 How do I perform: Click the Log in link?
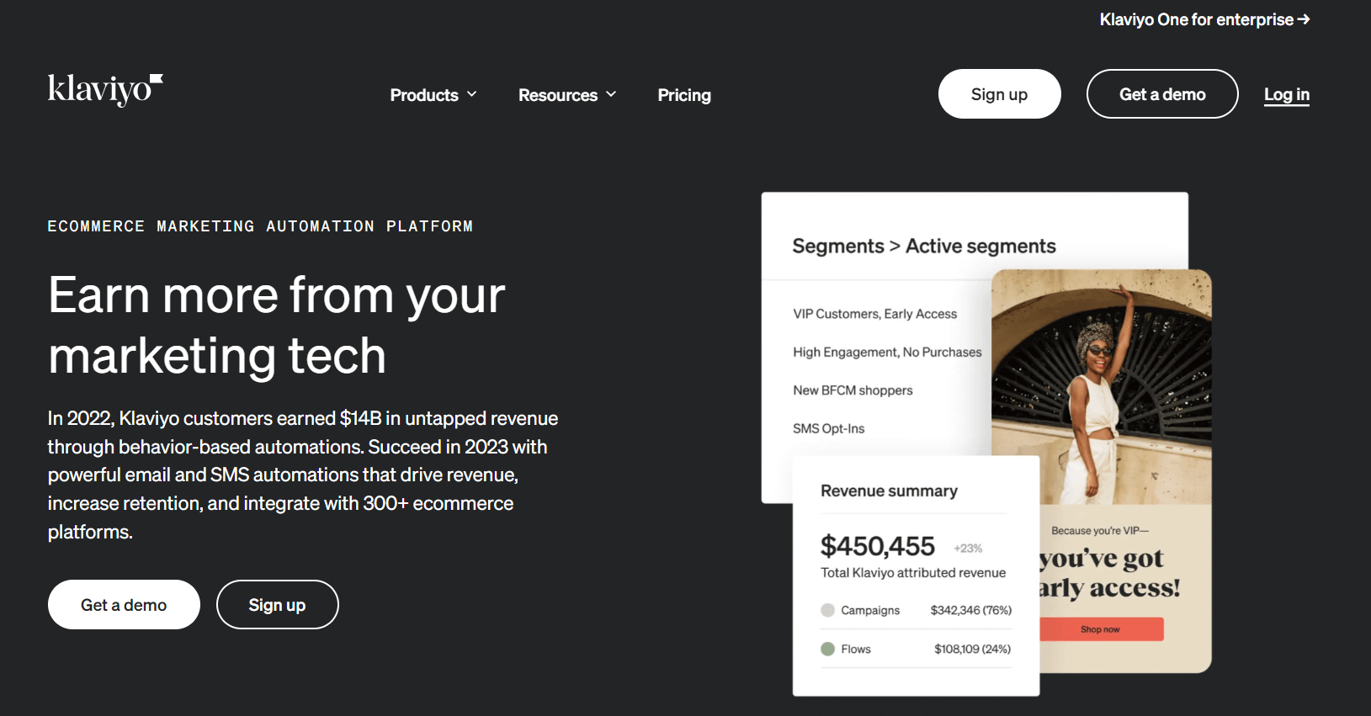(x=1286, y=95)
